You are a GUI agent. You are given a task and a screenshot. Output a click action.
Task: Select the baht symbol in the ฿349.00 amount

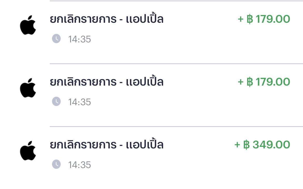click(246, 145)
